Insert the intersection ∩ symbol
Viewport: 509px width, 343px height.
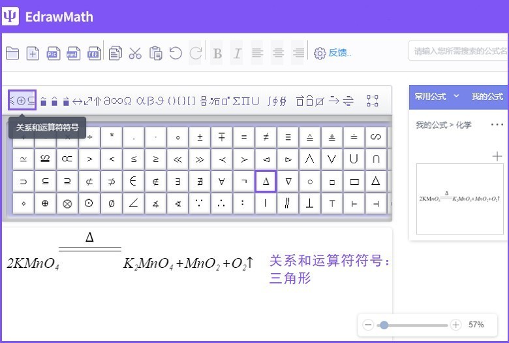pos(376,159)
